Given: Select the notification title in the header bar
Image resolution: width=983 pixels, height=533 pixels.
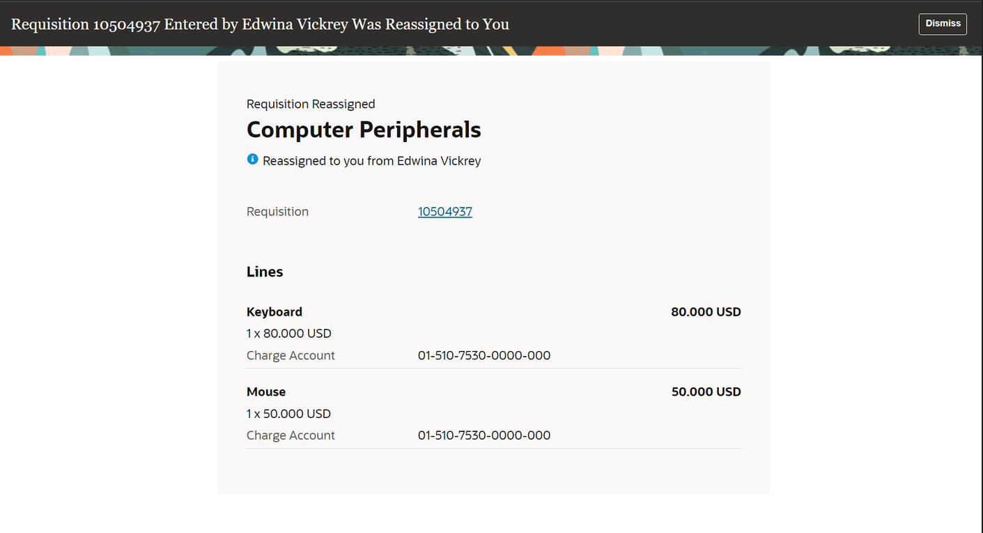Looking at the screenshot, I should 260,24.
